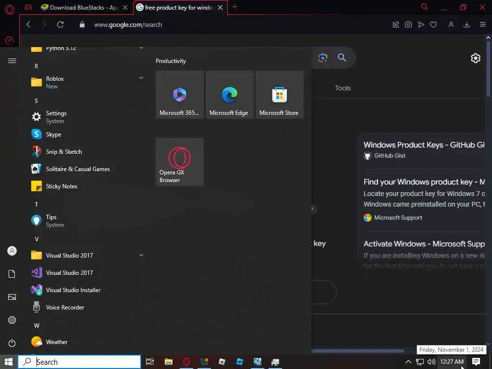Jump to letter R in app list
Screen dimensions: 492x369
[37, 66]
